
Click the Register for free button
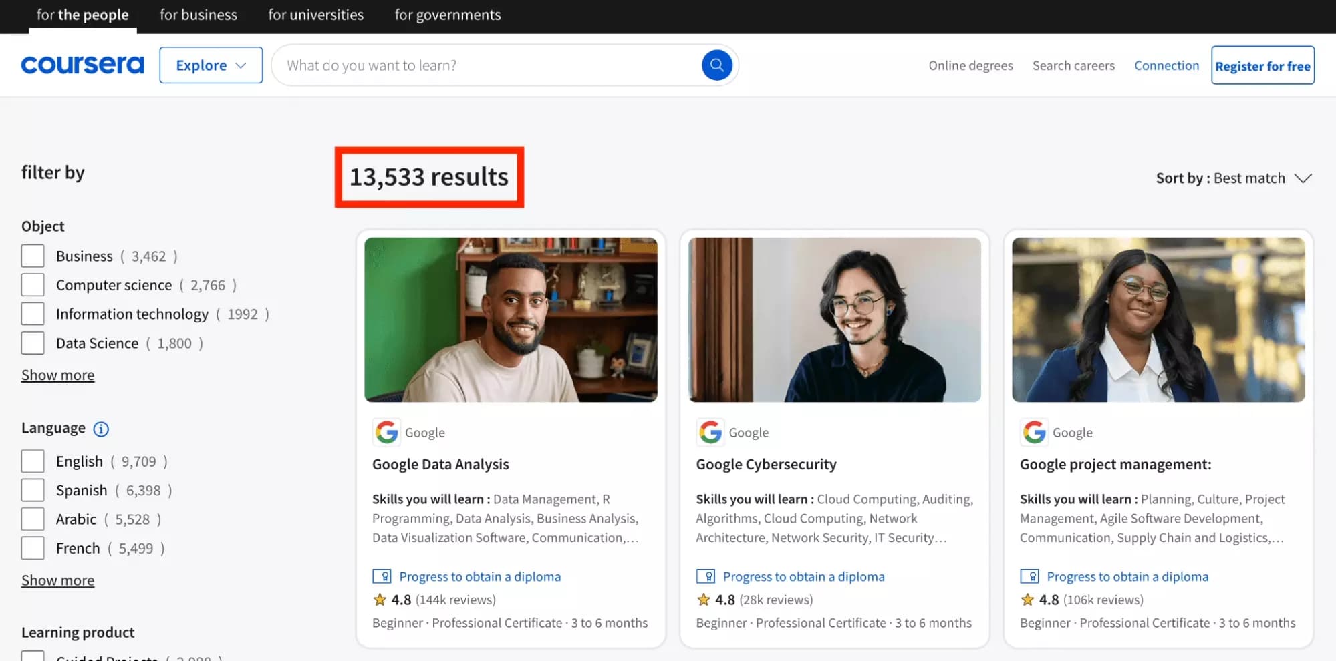tap(1262, 65)
